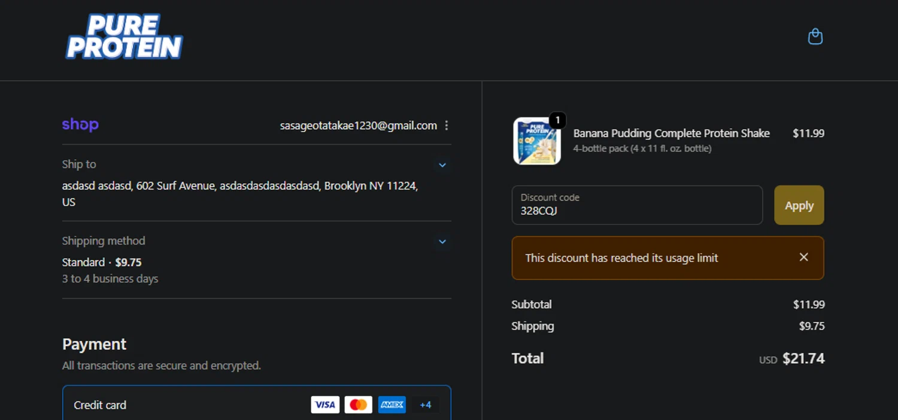Click the Ship to label

click(79, 164)
